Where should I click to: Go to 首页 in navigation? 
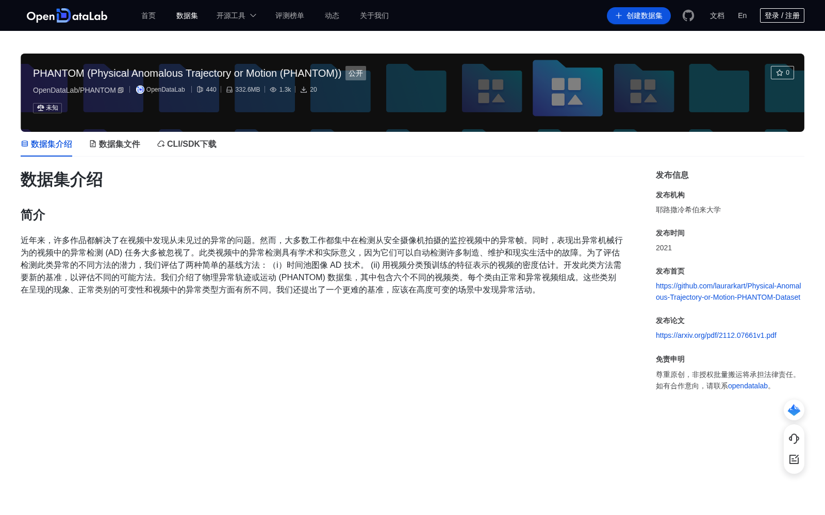[148, 15]
